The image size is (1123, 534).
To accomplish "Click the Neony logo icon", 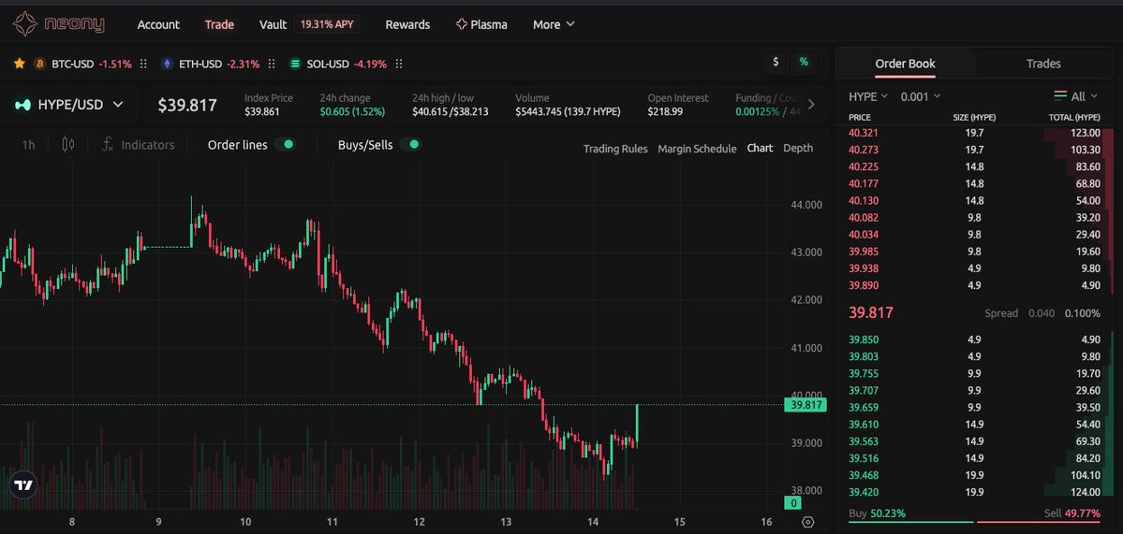I will [x=25, y=24].
